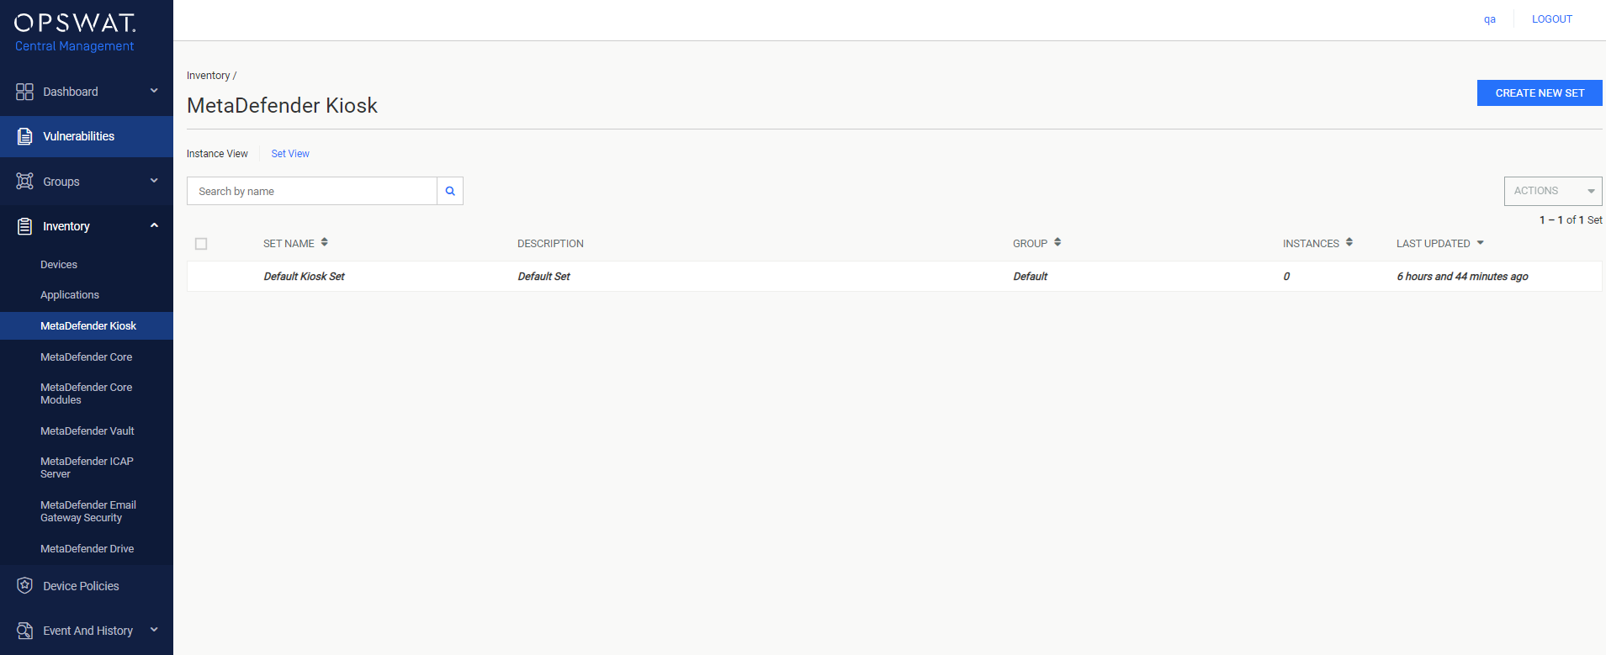Screen dimensions: 1606x655
Task: Sort by Instances arrows icon
Action: pyautogui.click(x=1349, y=242)
